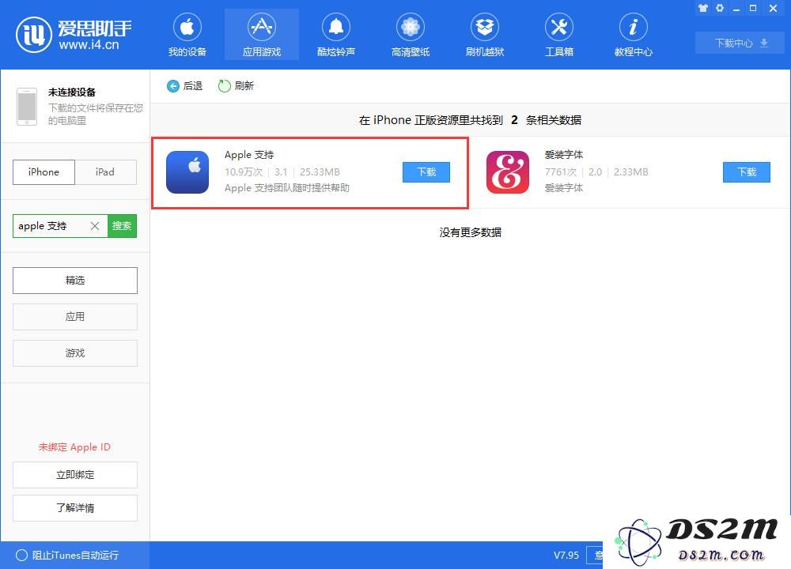This screenshot has height=569, width=791.
Task: Select the 精选 featured category
Action: [75, 281]
